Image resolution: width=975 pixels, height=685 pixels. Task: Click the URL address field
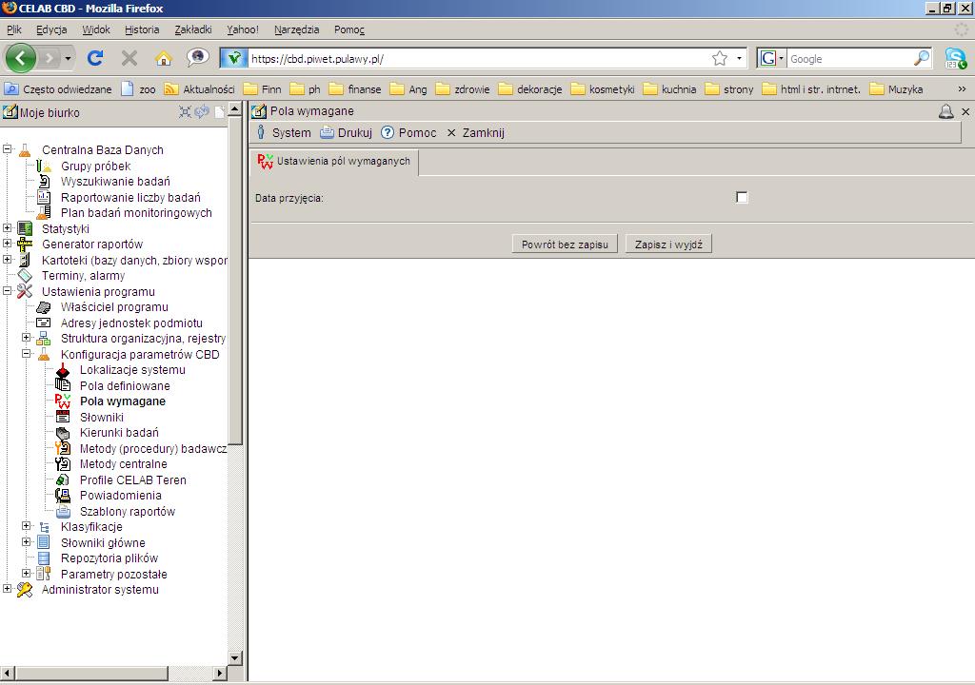[x=478, y=58]
